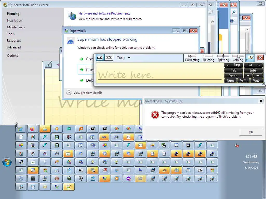Switch Input Panel to touch keyboard mode
This screenshot has height=199, width=266.
pos(109,58)
